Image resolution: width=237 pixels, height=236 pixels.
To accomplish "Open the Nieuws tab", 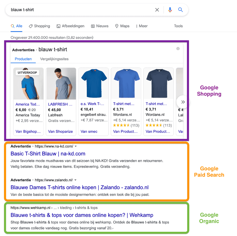I will coord(100,26).
